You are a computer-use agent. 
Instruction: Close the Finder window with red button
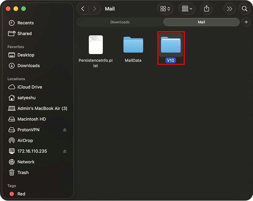(x=8, y=9)
